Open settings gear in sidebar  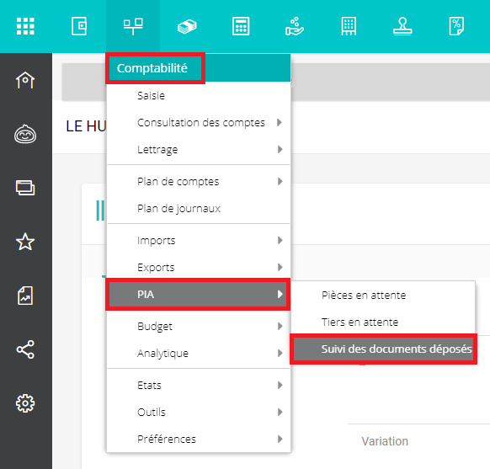pyautogui.click(x=25, y=403)
